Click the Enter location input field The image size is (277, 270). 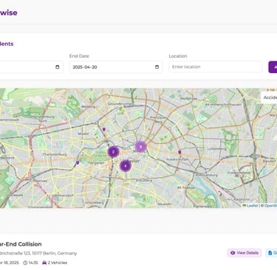[x=216, y=67]
